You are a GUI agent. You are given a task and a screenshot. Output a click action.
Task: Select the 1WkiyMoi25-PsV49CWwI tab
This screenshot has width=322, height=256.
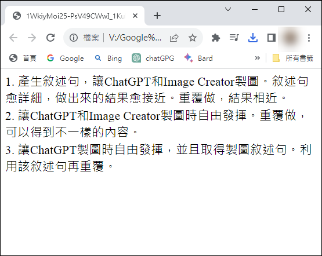(75, 16)
